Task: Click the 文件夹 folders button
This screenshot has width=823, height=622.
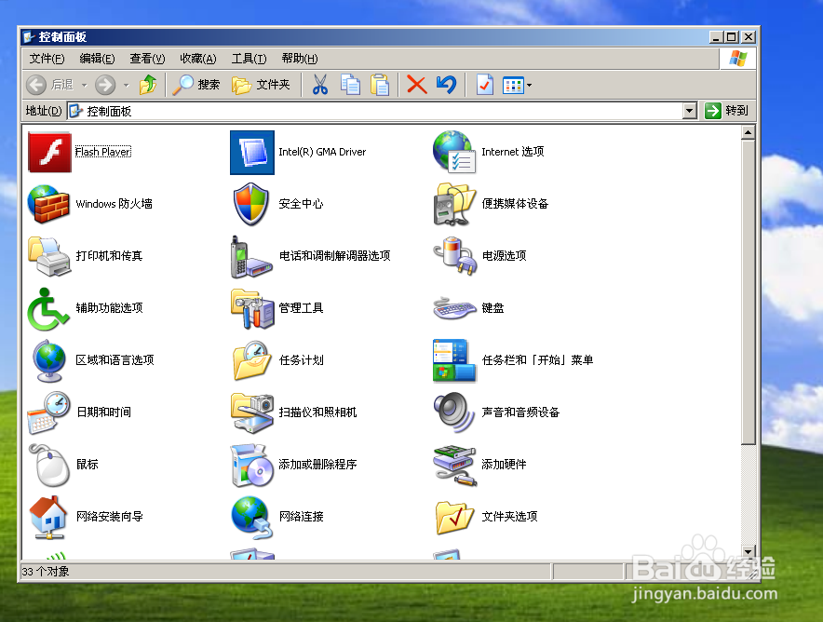Action: click(x=261, y=85)
